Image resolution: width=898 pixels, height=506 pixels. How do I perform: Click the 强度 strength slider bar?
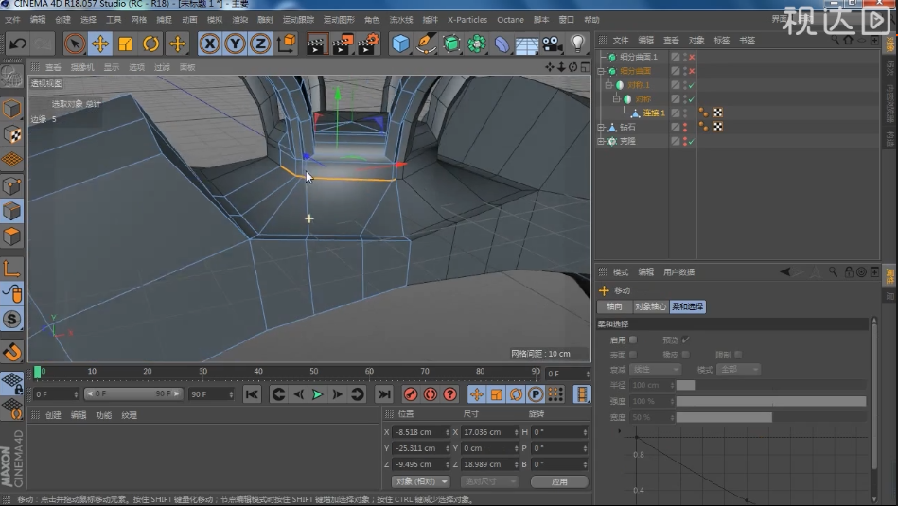coord(771,401)
